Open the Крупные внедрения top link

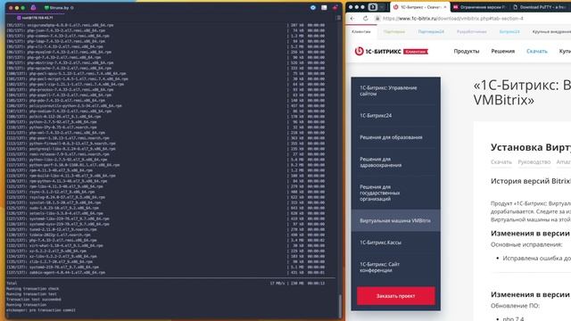(x=551, y=32)
